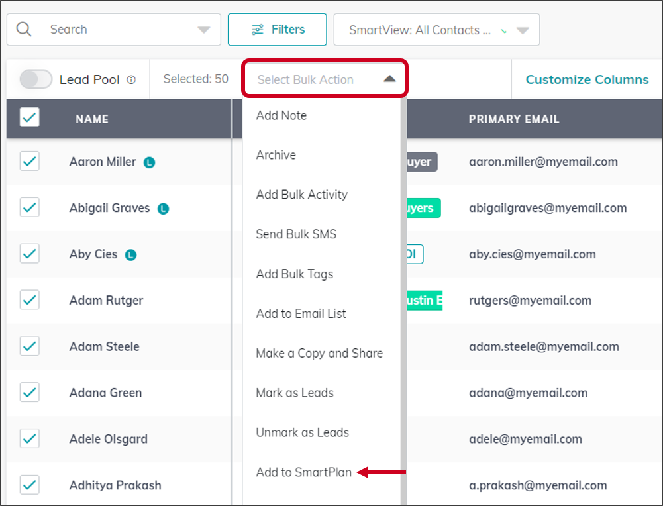Choose Make a Copy and Share

pyautogui.click(x=319, y=354)
